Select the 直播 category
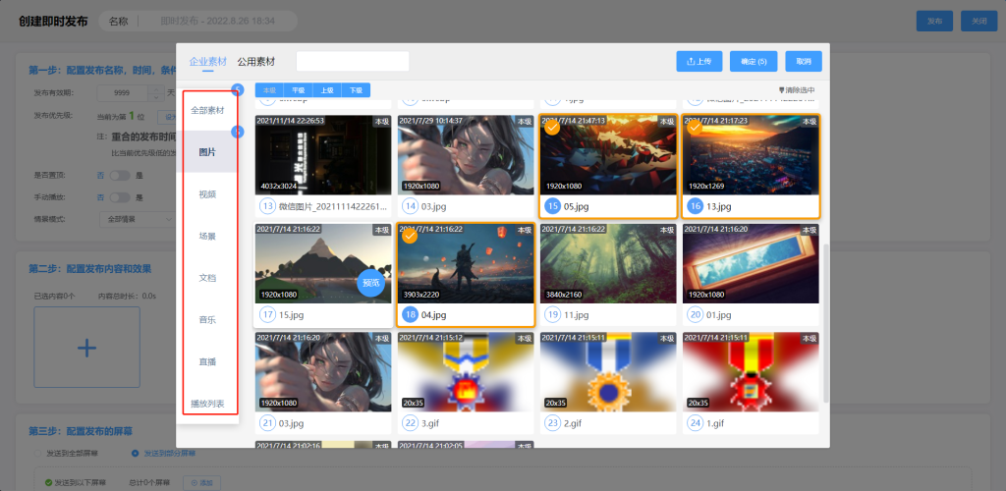This screenshot has height=491, width=1006. tap(207, 361)
